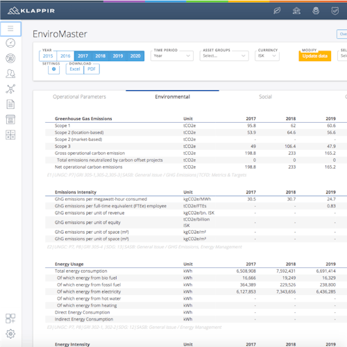Click the Energy Intensity heading
Image resolution: width=347 pixels, height=347 pixels.
pyautogui.click(x=72, y=344)
